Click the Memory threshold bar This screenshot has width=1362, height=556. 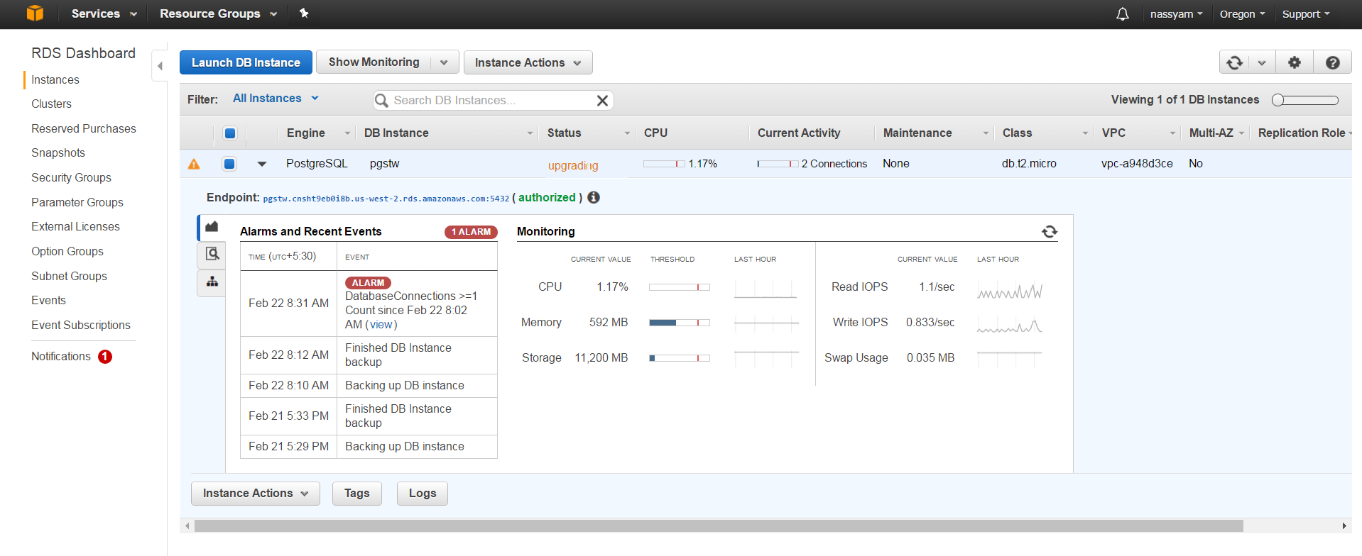[x=679, y=323]
